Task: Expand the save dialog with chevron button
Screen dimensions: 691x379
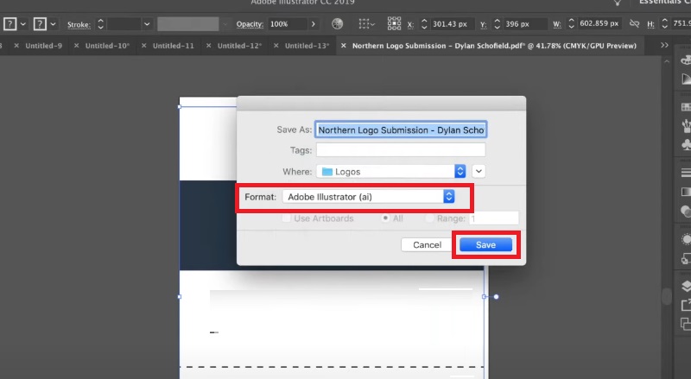Action: [479, 171]
